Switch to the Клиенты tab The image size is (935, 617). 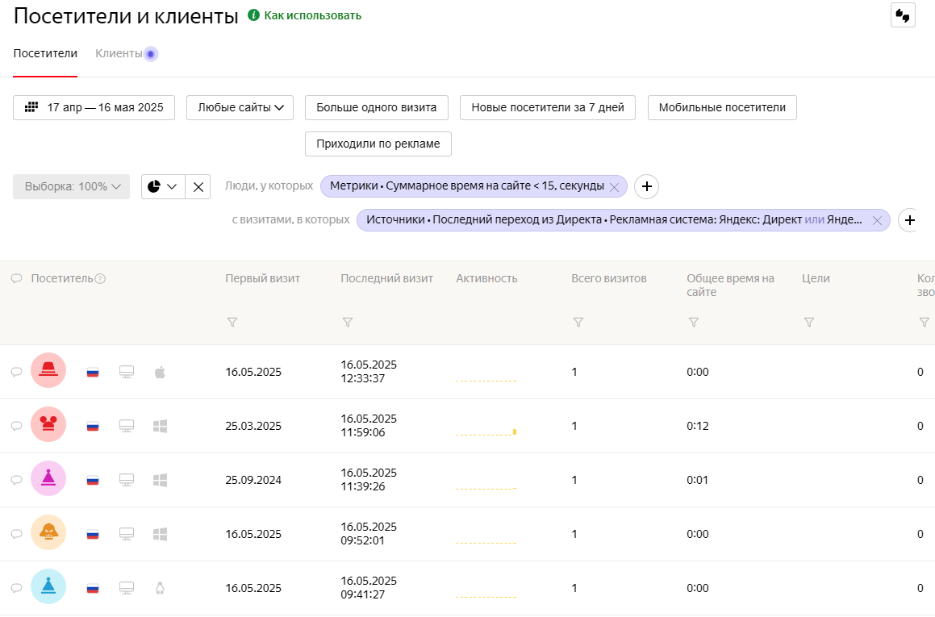click(119, 53)
